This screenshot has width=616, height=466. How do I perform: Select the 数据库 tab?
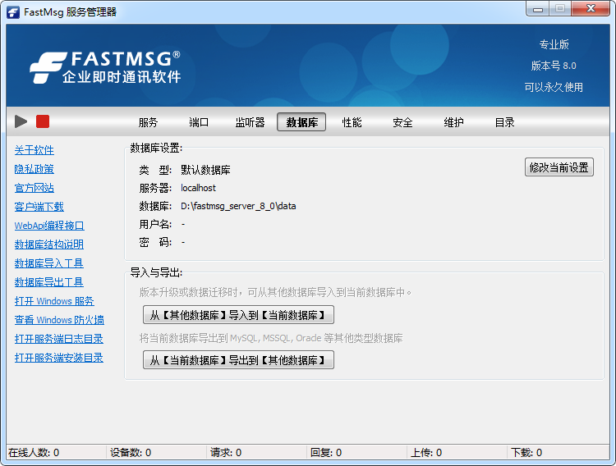pos(301,122)
